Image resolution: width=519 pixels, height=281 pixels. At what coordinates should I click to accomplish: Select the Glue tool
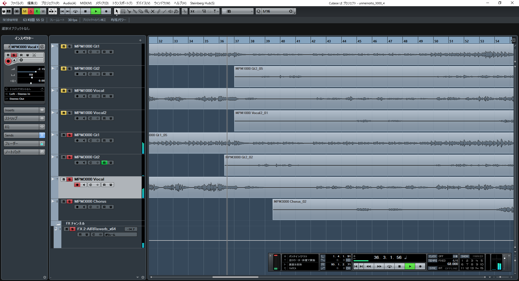(x=135, y=11)
